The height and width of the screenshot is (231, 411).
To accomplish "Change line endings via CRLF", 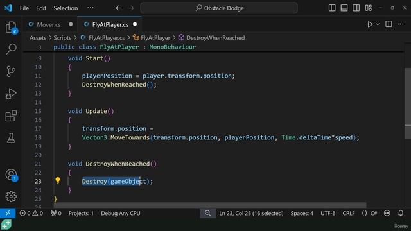I will coord(349,213).
